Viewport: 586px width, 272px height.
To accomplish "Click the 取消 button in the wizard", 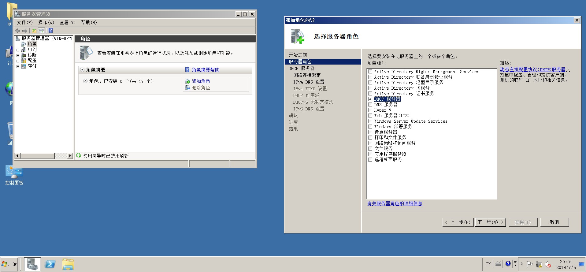I will [x=554, y=222].
